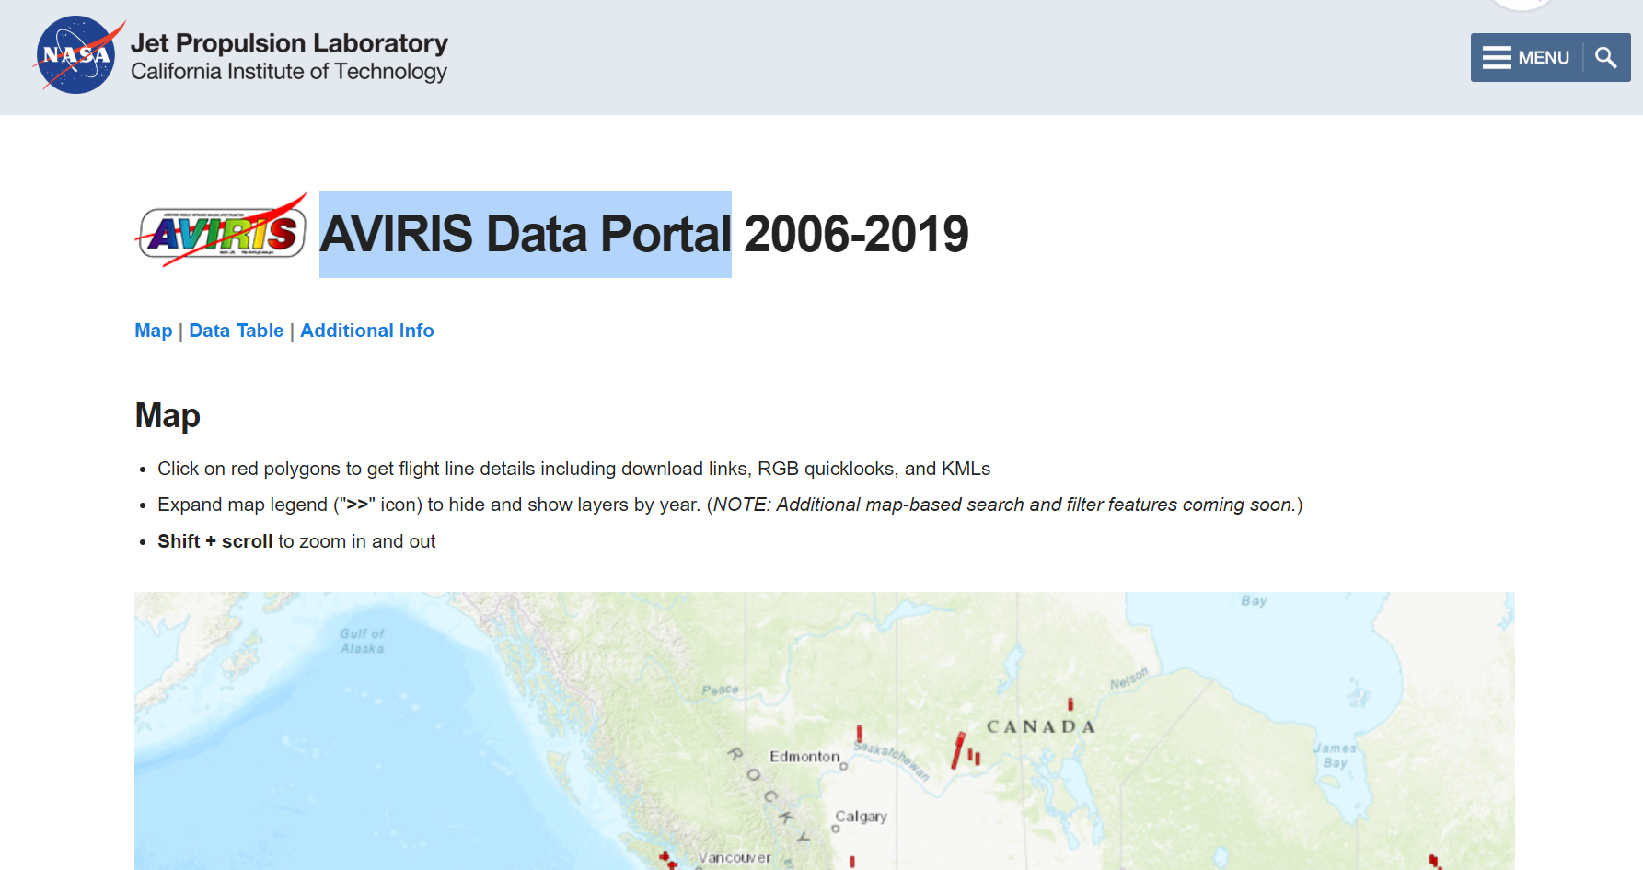Click the red polygon in northern Canada

(1070, 704)
